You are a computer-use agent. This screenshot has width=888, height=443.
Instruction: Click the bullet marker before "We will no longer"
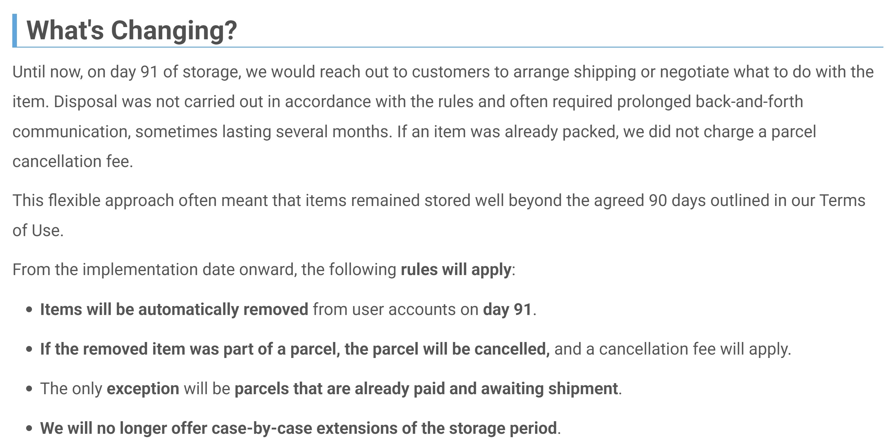point(29,429)
